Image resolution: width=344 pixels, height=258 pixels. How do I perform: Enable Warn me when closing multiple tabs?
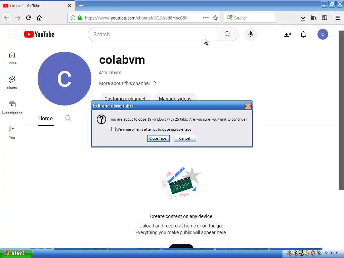[x=113, y=129]
